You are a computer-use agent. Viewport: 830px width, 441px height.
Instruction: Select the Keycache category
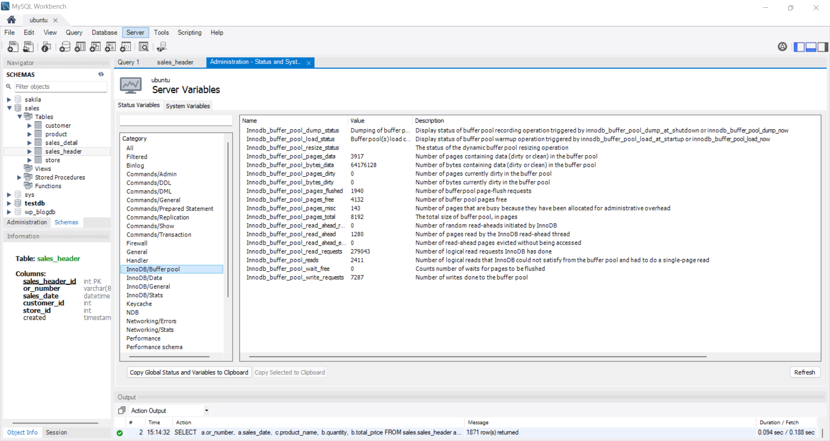tap(172, 304)
